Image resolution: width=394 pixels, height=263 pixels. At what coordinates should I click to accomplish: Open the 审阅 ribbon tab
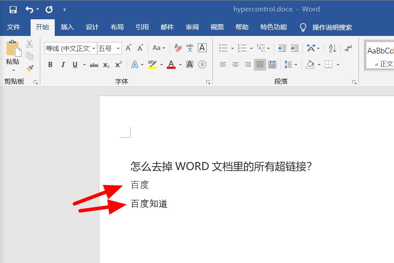click(192, 27)
